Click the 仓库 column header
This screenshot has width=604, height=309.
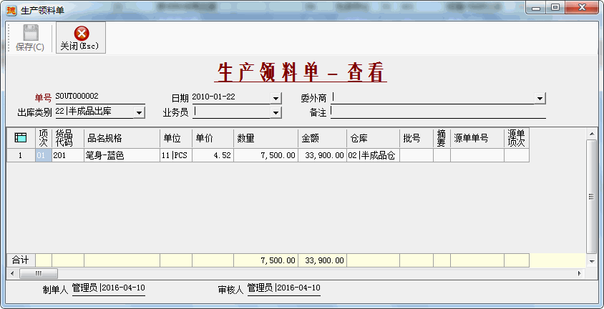[x=374, y=138]
